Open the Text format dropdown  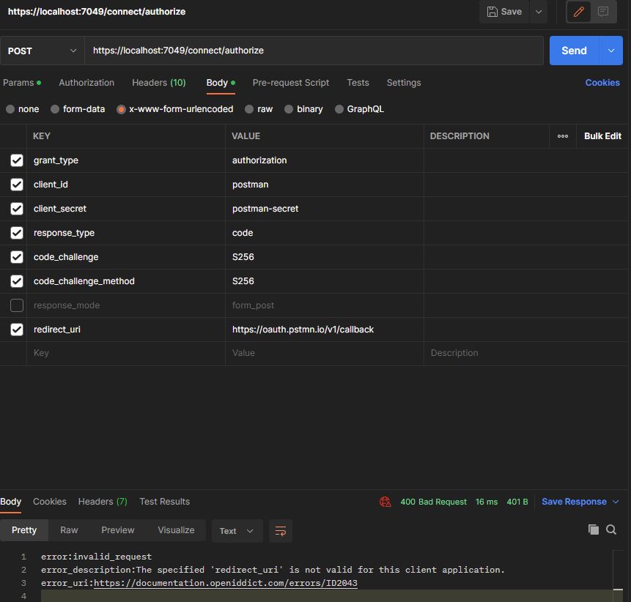[x=237, y=531]
